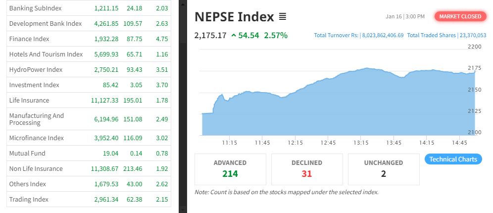Open the Technical Charts button

[453, 159]
